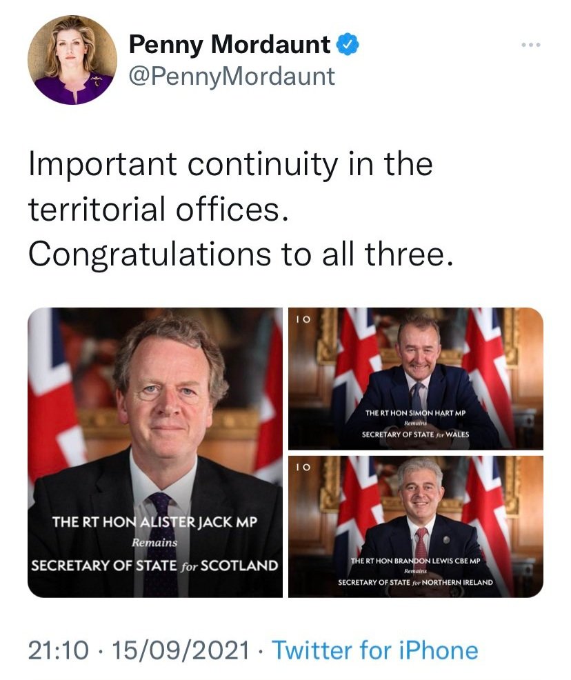The width and height of the screenshot is (571, 680).
Task: Click the 15/09/2021 tweet date
Action: tap(181, 650)
